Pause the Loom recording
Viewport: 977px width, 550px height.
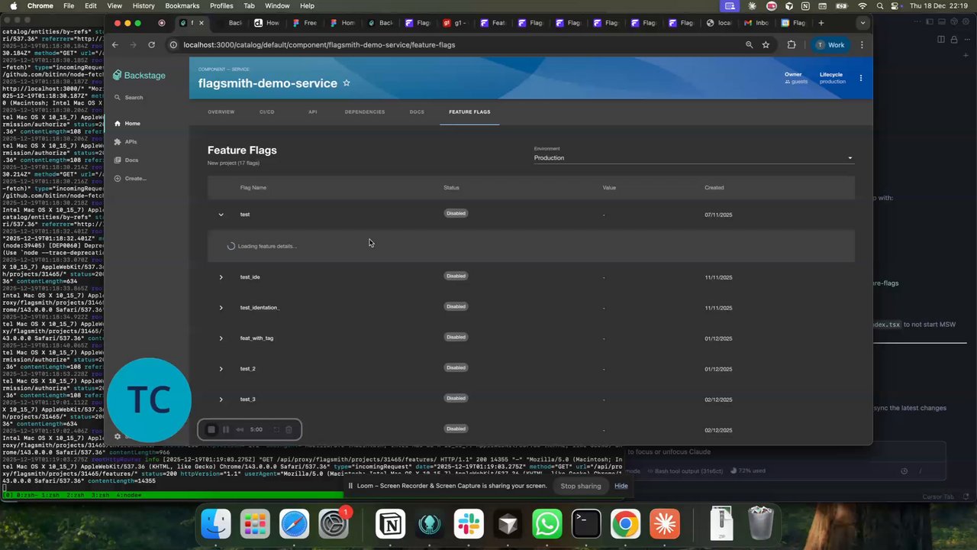click(x=226, y=429)
